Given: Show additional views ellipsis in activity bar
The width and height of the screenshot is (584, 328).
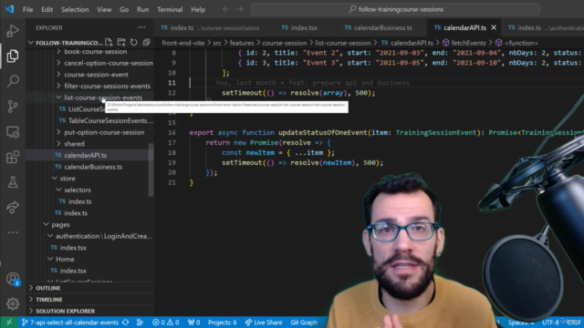Looking at the screenshot, I should tap(13, 232).
